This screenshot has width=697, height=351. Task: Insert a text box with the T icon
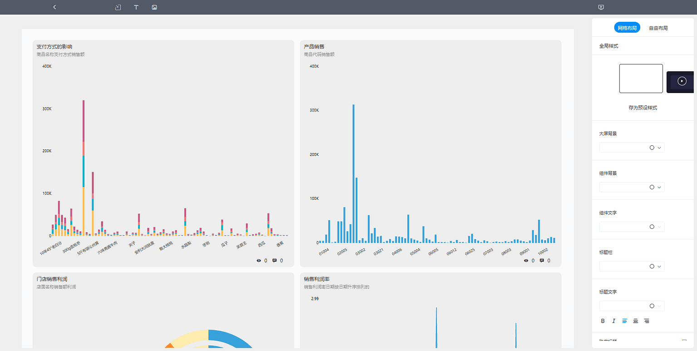point(136,7)
